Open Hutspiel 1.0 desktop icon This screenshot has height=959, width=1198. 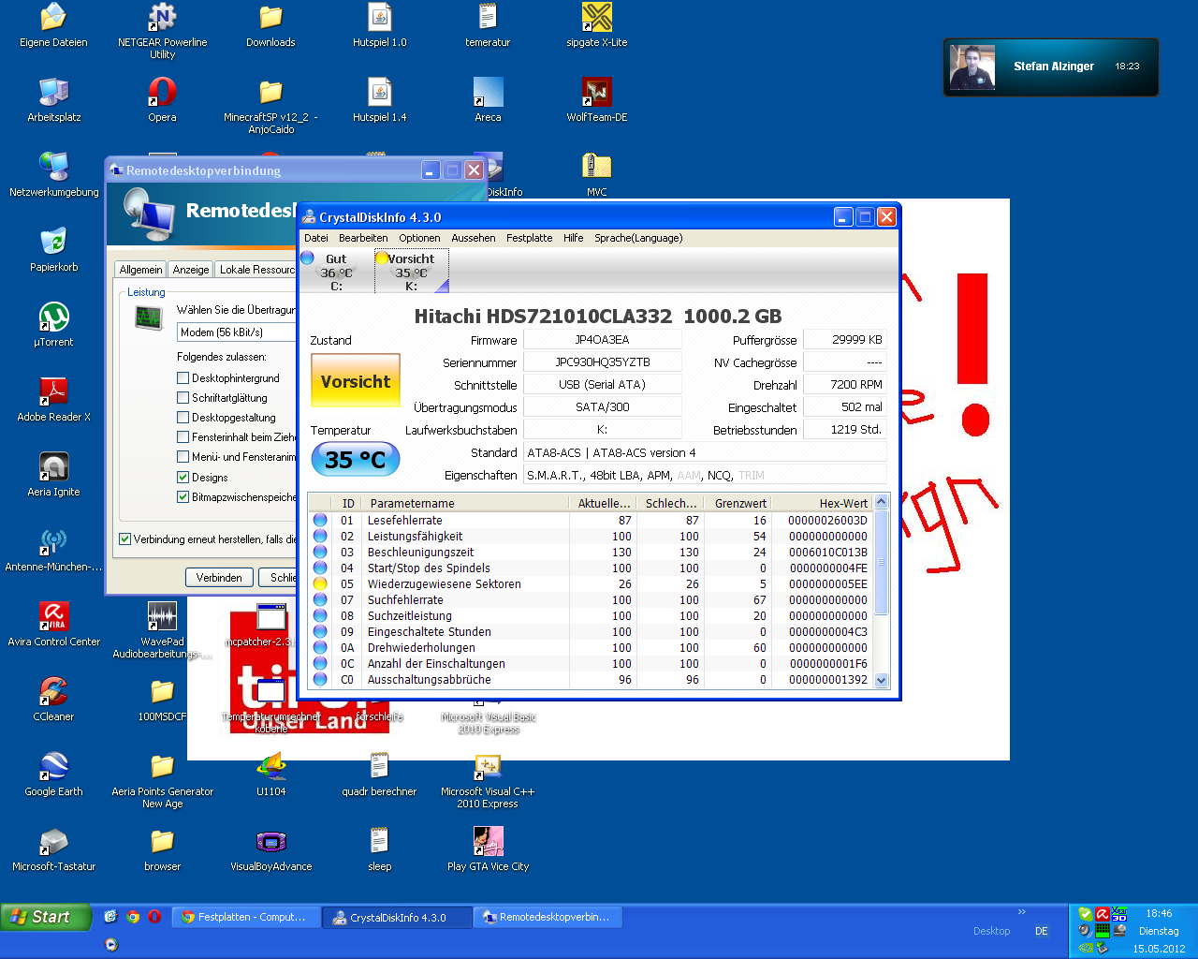pos(379,25)
